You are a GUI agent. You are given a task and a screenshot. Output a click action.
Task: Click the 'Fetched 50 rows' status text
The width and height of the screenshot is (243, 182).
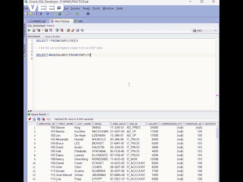(74, 119)
